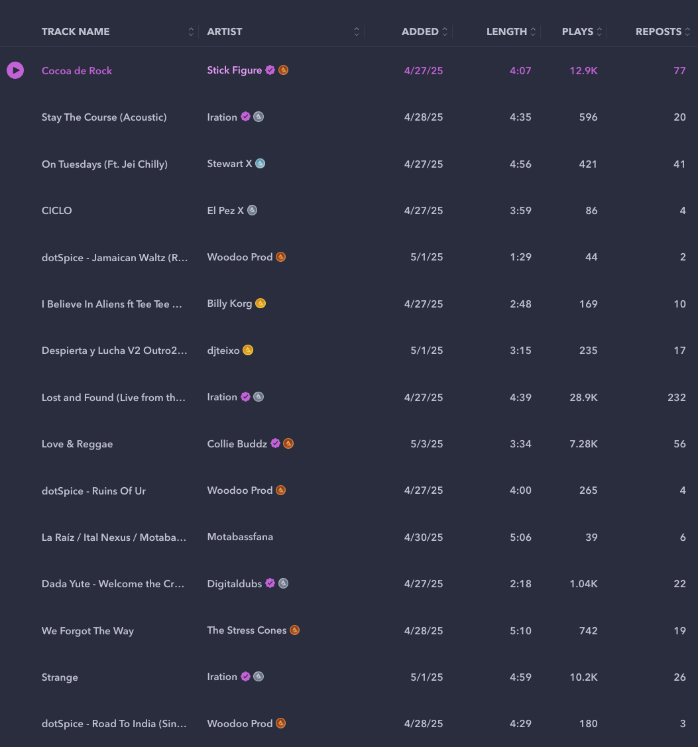Click El Pez X's silver tier badge
This screenshot has width=698, height=747.
[252, 210]
